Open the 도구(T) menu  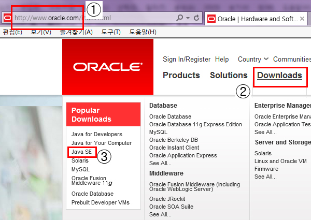pyautogui.click(x=111, y=32)
